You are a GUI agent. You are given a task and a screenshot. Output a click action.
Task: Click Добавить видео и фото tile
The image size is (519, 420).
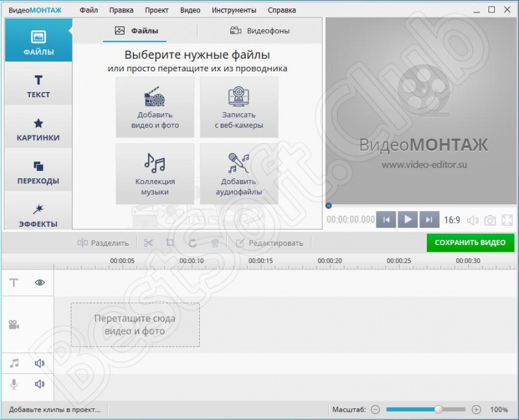155,107
